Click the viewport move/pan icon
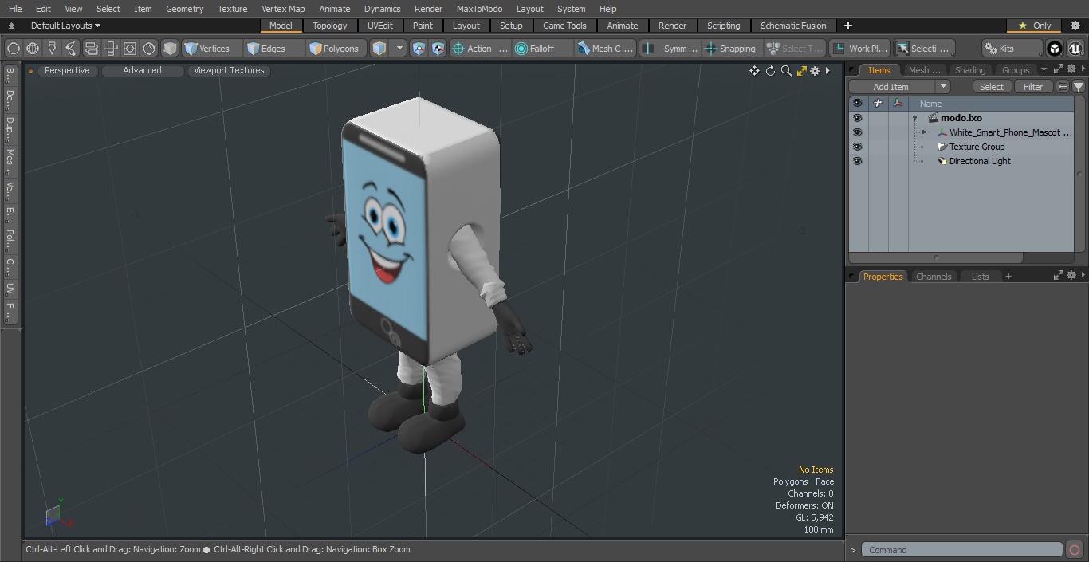Viewport: 1089px width, 562px height. pos(754,71)
